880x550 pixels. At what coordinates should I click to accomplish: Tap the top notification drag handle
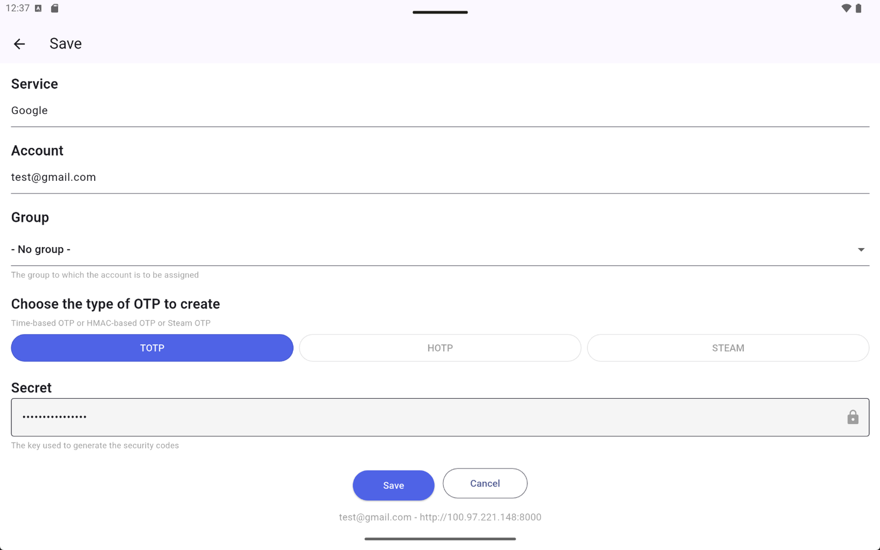pyautogui.click(x=440, y=12)
